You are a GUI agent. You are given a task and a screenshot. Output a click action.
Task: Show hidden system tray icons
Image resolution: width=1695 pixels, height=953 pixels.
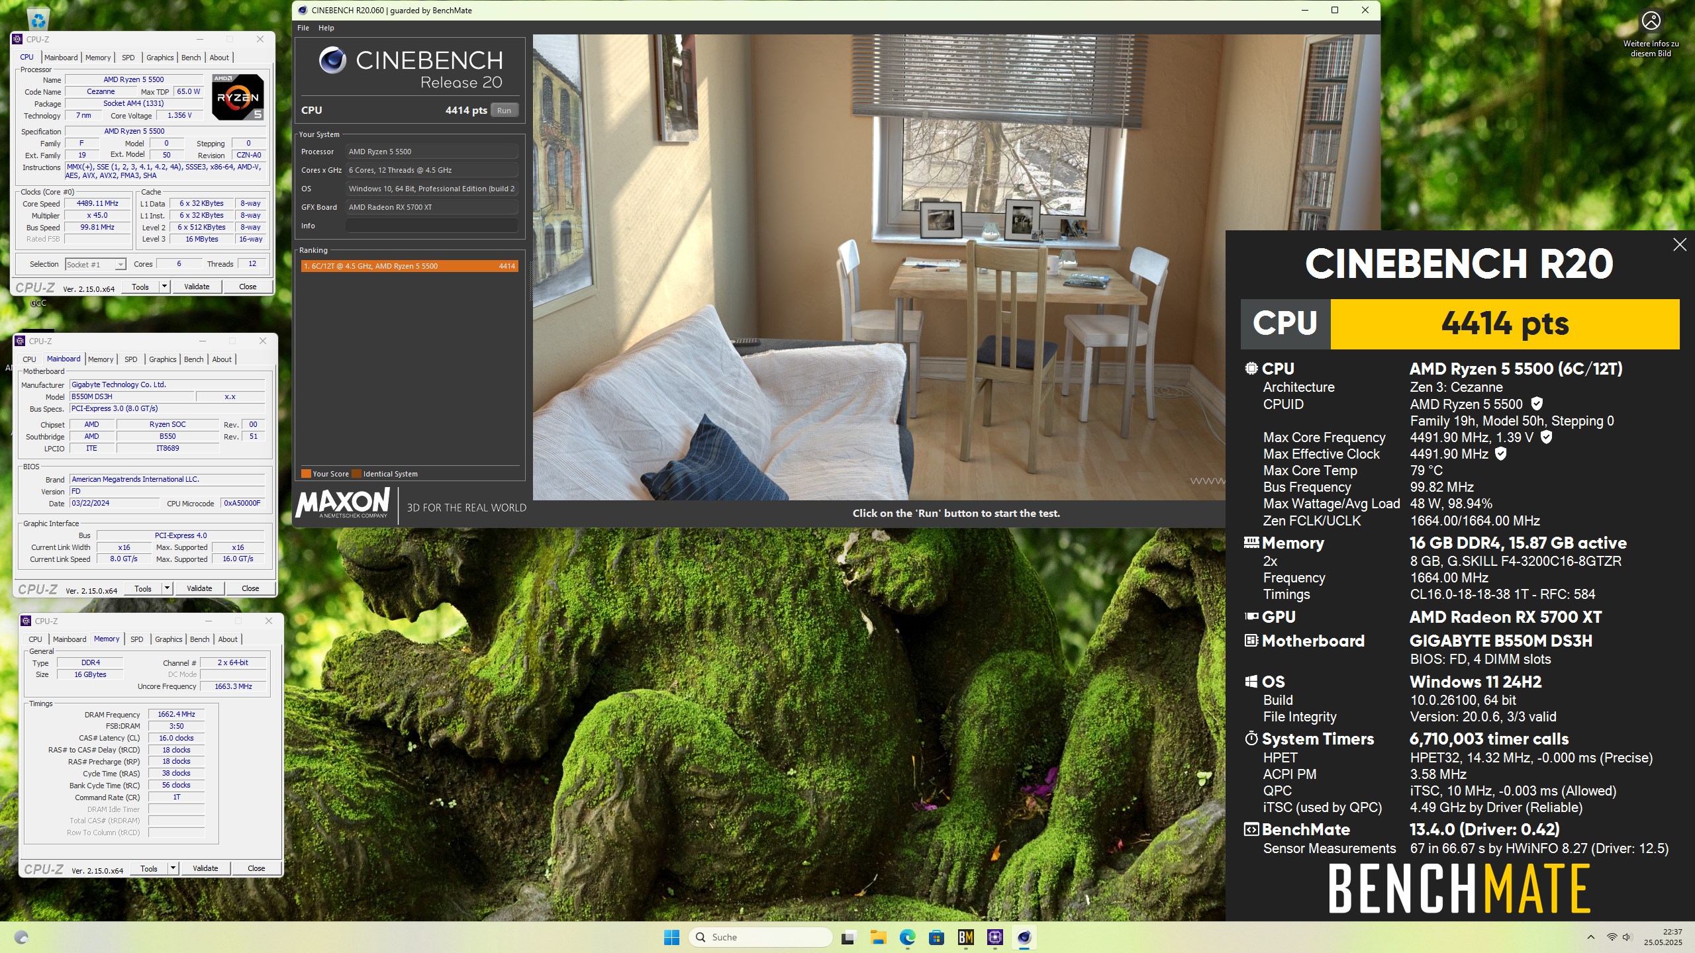pos(1590,937)
